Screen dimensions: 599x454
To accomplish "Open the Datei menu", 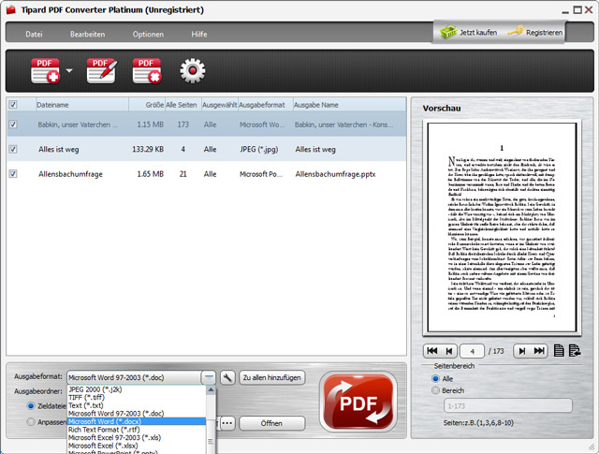I will pos(34,34).
